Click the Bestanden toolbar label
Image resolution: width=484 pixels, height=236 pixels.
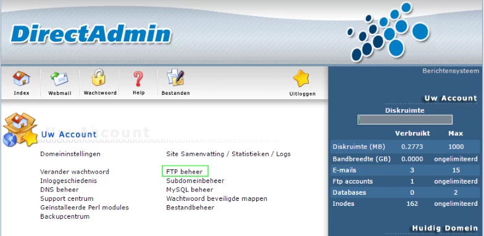[x=175, y=93]
